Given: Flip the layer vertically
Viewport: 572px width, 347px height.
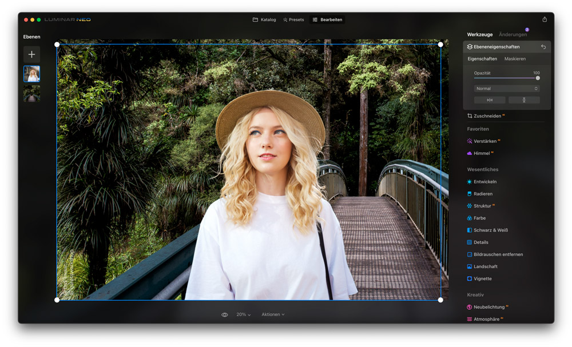Looking at the screenshot, I should [524, 100].
